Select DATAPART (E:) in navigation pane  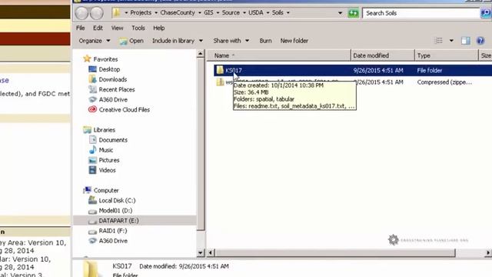click(118, 221)
